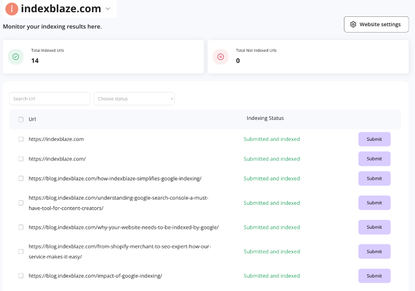Select the understanding-google-search-console row checkbox

coord(20,203)
